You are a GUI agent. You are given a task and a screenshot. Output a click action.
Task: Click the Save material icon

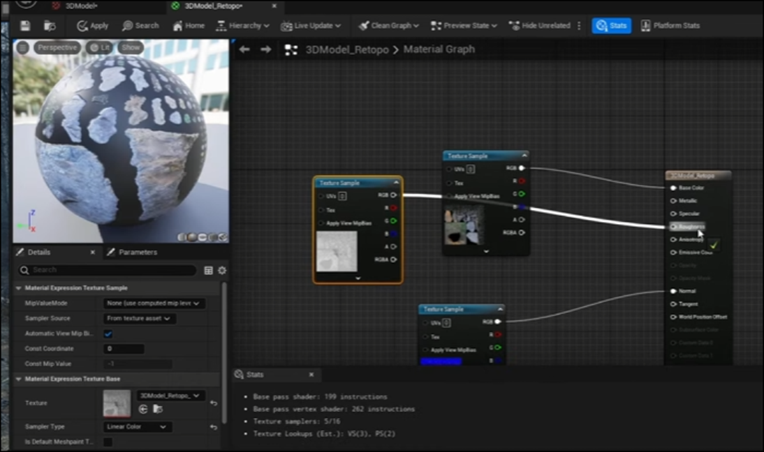pos(25,26)
